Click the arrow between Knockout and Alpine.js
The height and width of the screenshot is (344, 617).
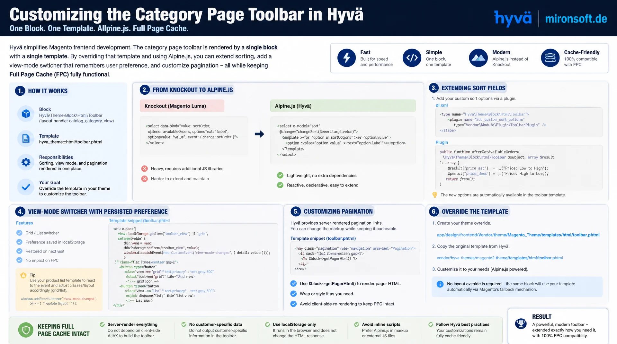[259, 134]
